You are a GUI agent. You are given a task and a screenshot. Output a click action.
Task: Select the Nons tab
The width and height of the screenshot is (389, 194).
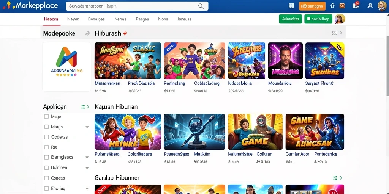coord(163,19)
